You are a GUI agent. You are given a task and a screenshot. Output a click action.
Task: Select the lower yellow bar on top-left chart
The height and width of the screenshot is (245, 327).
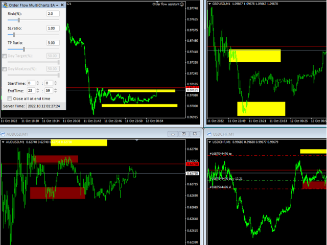(139, 106)
